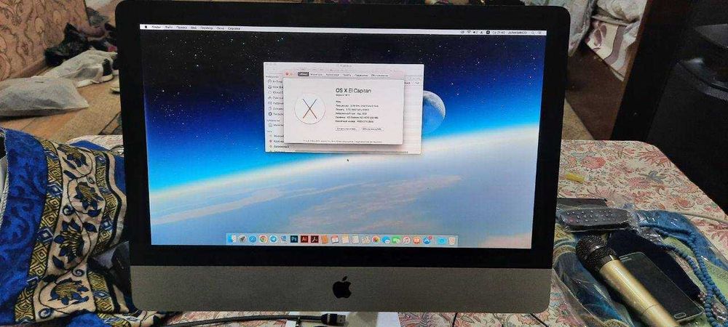Open Spotlight search icon in menu bar
728x327 pixels.
click(533, 33)
